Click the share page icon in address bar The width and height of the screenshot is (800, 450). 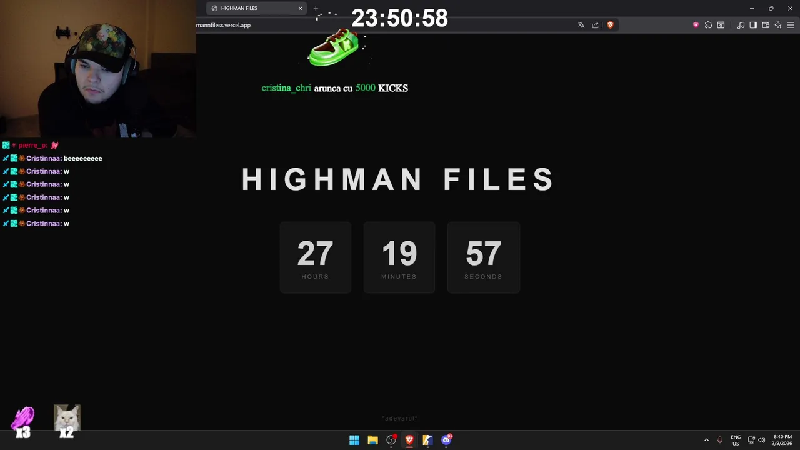(x=596, y=25)
